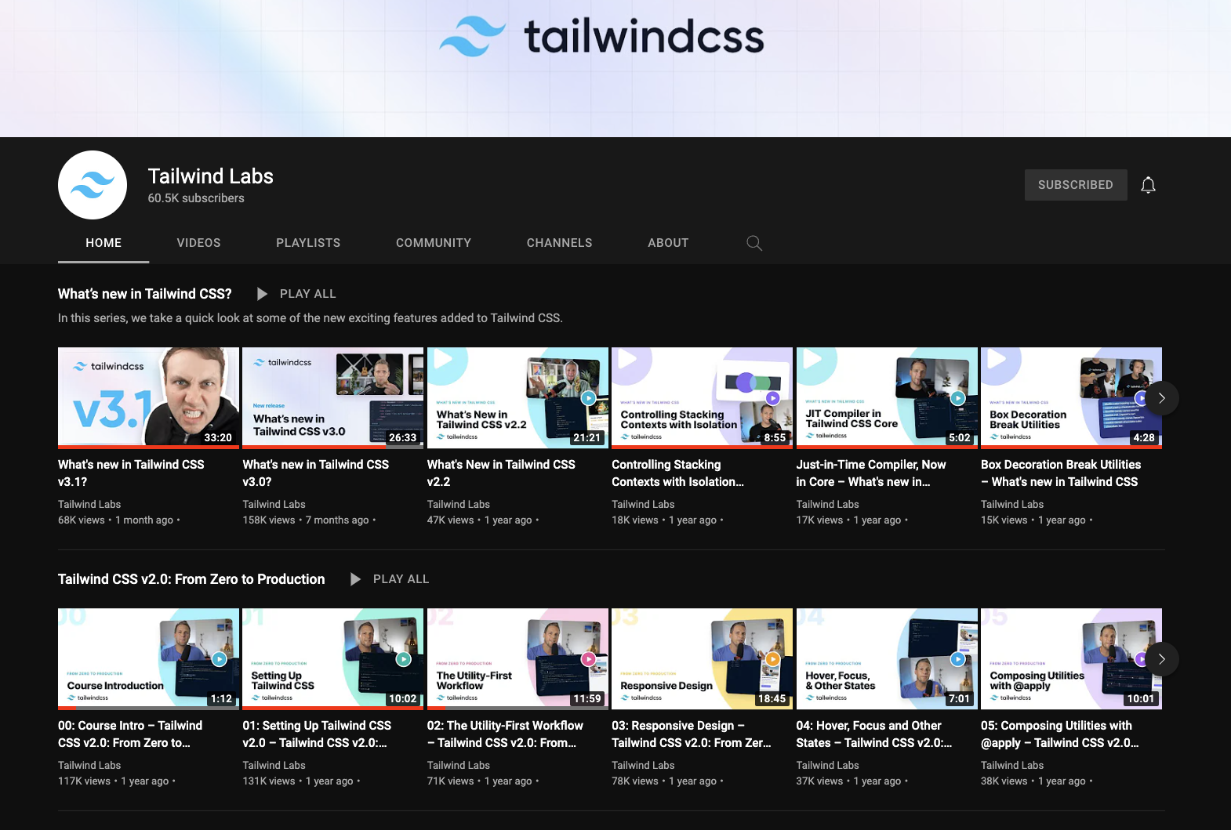Click title '03: Responsive Design' video link
The width and height of the screenshot is (1231, 830).
click(692, 734)
